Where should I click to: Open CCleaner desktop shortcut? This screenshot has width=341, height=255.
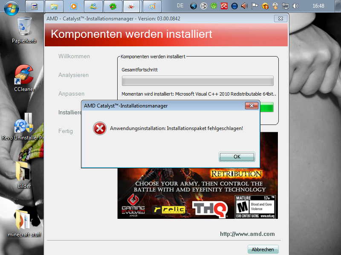pos(24,78)
